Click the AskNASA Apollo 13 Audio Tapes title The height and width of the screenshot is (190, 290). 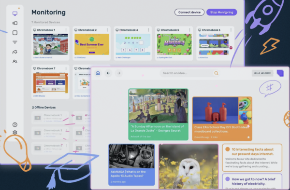pyautogui.click(x=128, y=174)
